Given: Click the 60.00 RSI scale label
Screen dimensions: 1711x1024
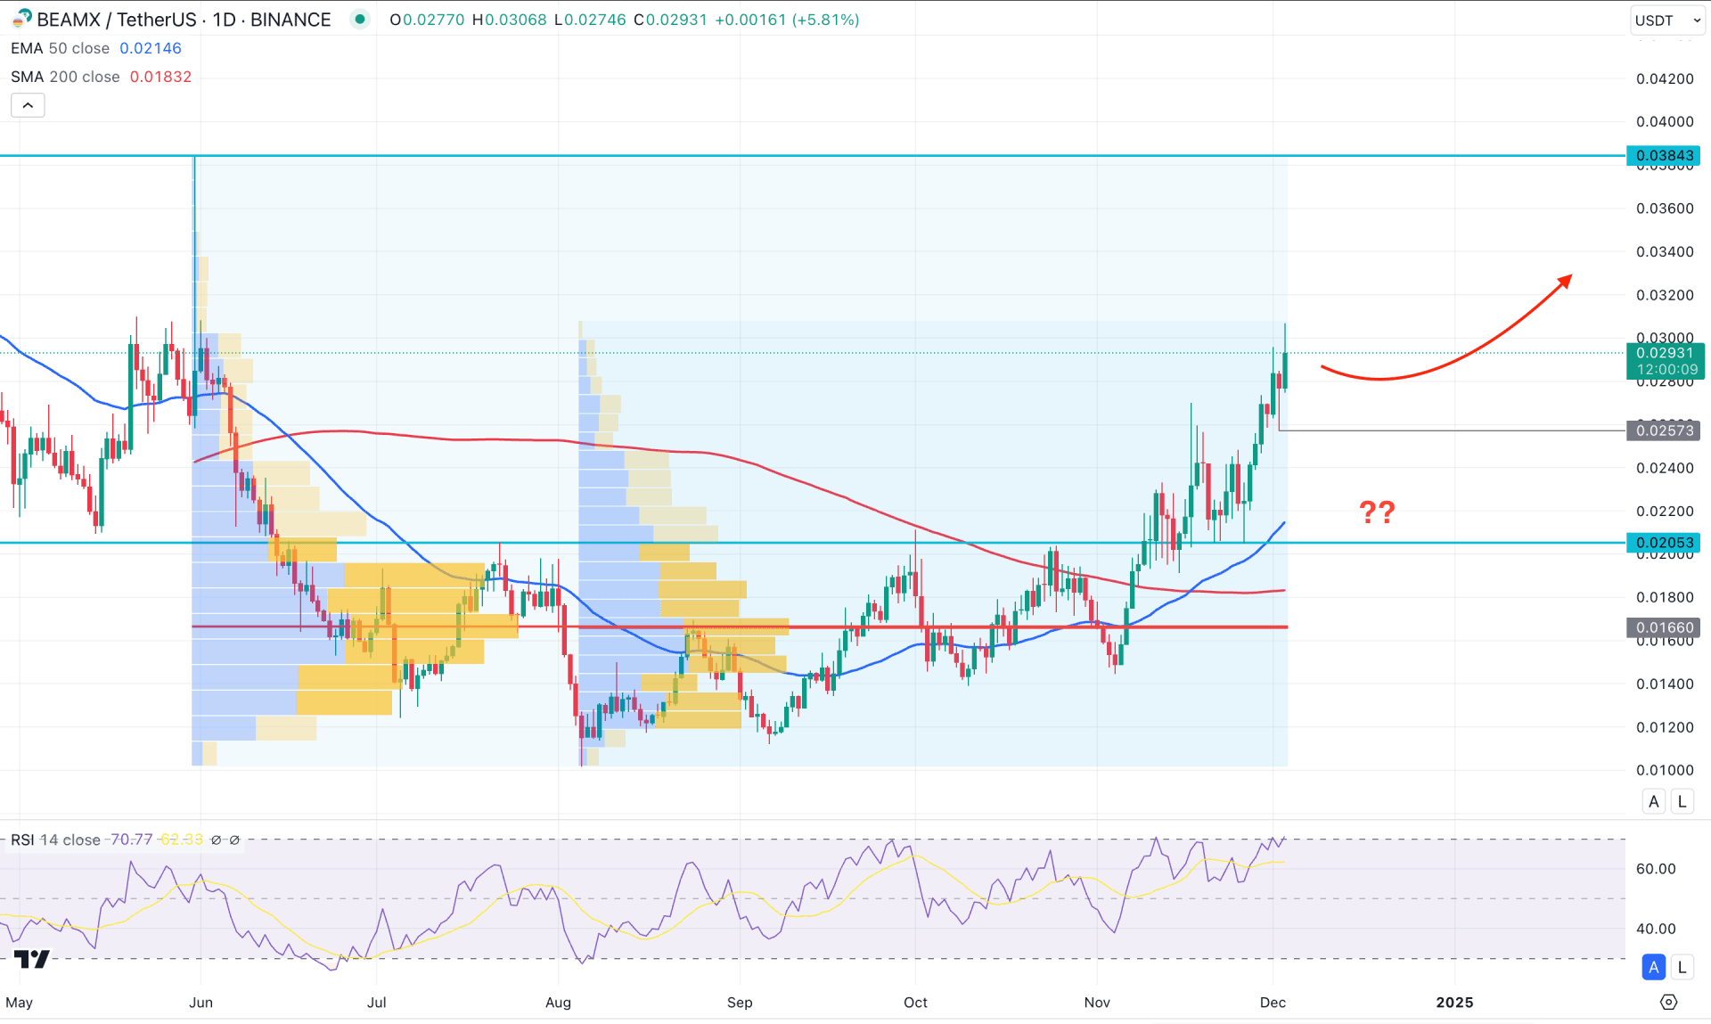Looking at the screenshot, I should click(x=1656, y=868).
